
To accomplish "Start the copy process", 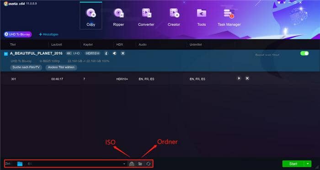I will click(293, 164).
